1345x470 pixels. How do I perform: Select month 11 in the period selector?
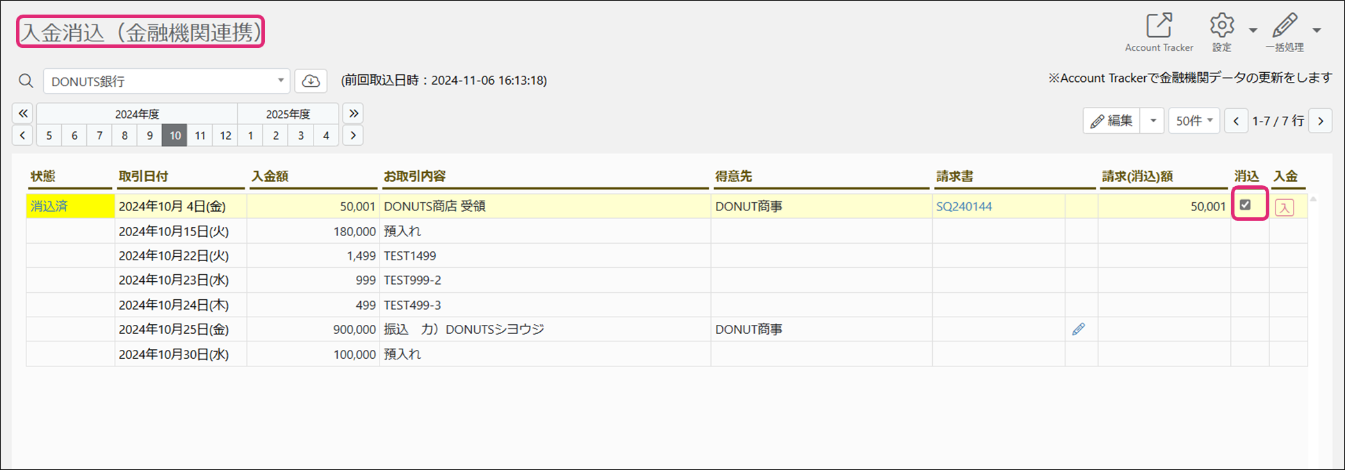pos(200,135)
